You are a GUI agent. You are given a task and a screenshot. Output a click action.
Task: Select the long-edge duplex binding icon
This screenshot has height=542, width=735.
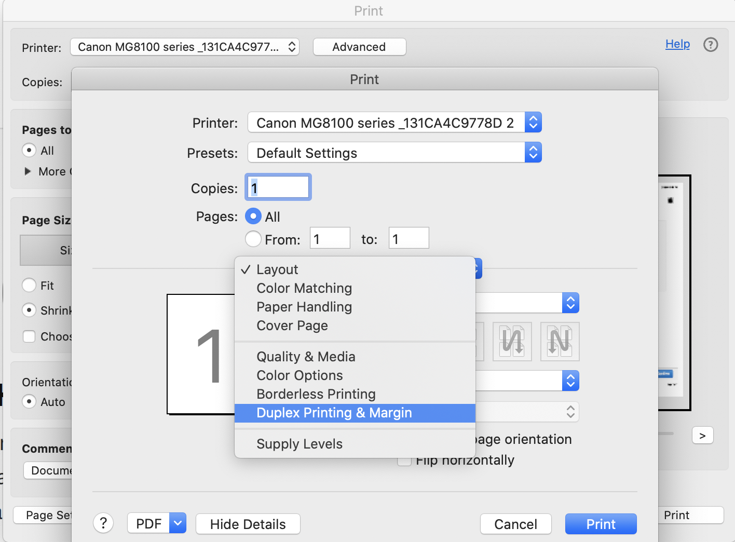(x=512, y=342)
